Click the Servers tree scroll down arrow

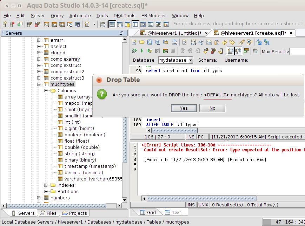coord(125,200)
